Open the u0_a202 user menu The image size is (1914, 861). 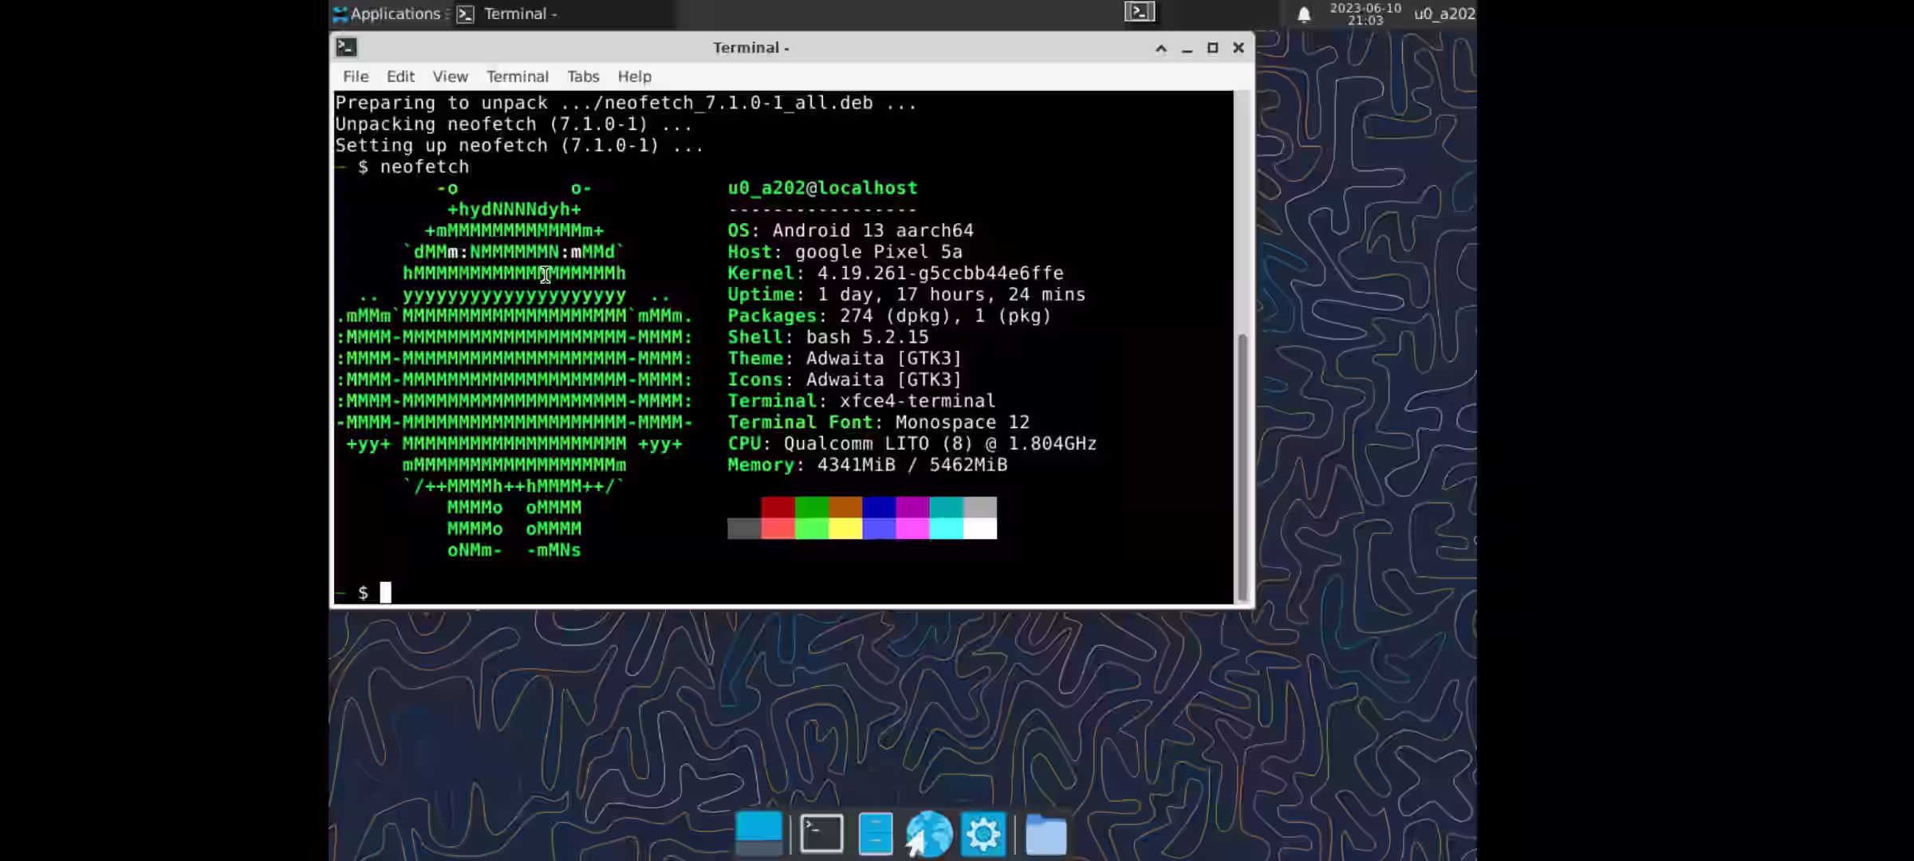point(1443,14)
